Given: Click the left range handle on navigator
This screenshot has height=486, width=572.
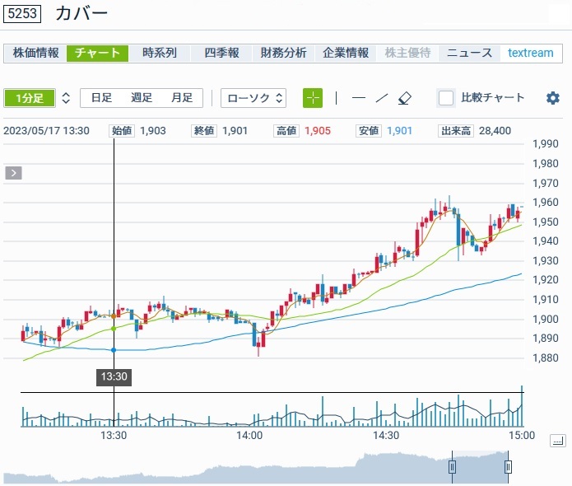Looking at the screenshot, I should [x=452, y=467].
